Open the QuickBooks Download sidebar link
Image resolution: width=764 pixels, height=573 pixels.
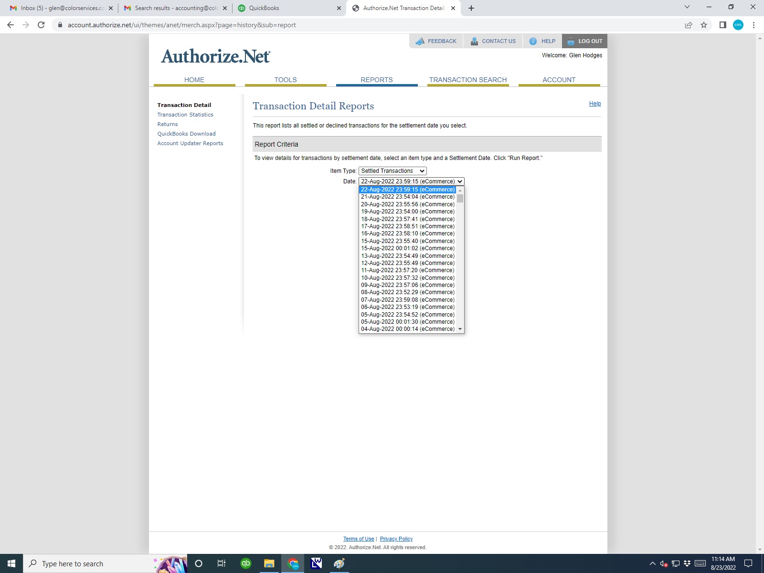click(x=186, y=134)
